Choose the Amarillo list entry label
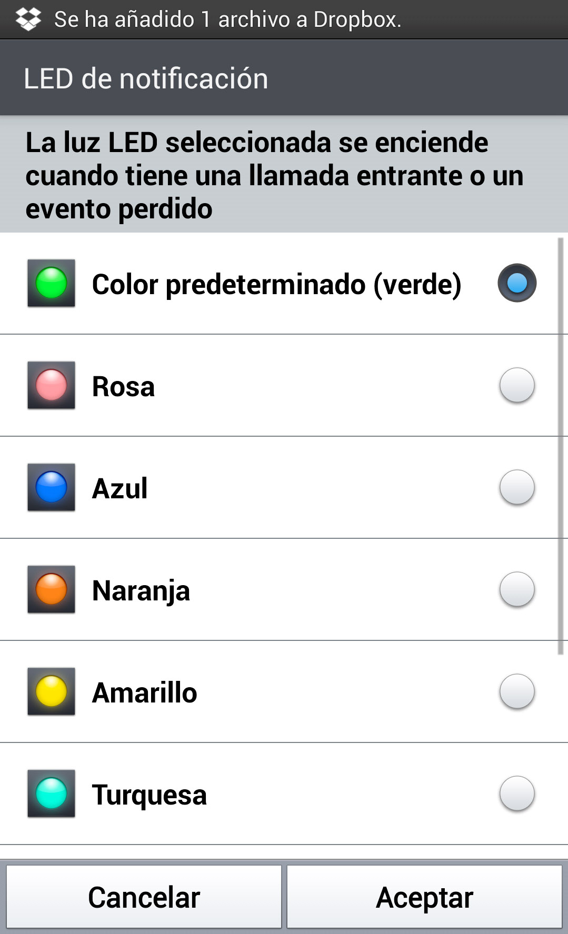Screen dimensions: 568x934 tap(145, 692)
